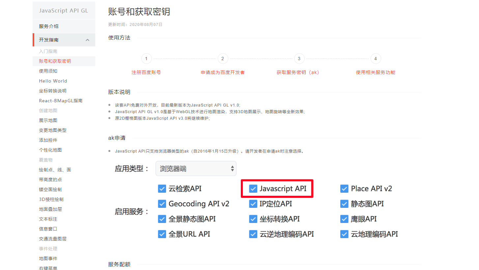Toggle the 鹰眼API checkbox
This screenshot has width=479, height=270.
[344, 219]
